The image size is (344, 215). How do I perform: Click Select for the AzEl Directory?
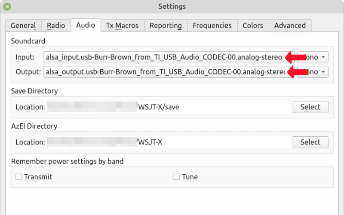(310, 142)
